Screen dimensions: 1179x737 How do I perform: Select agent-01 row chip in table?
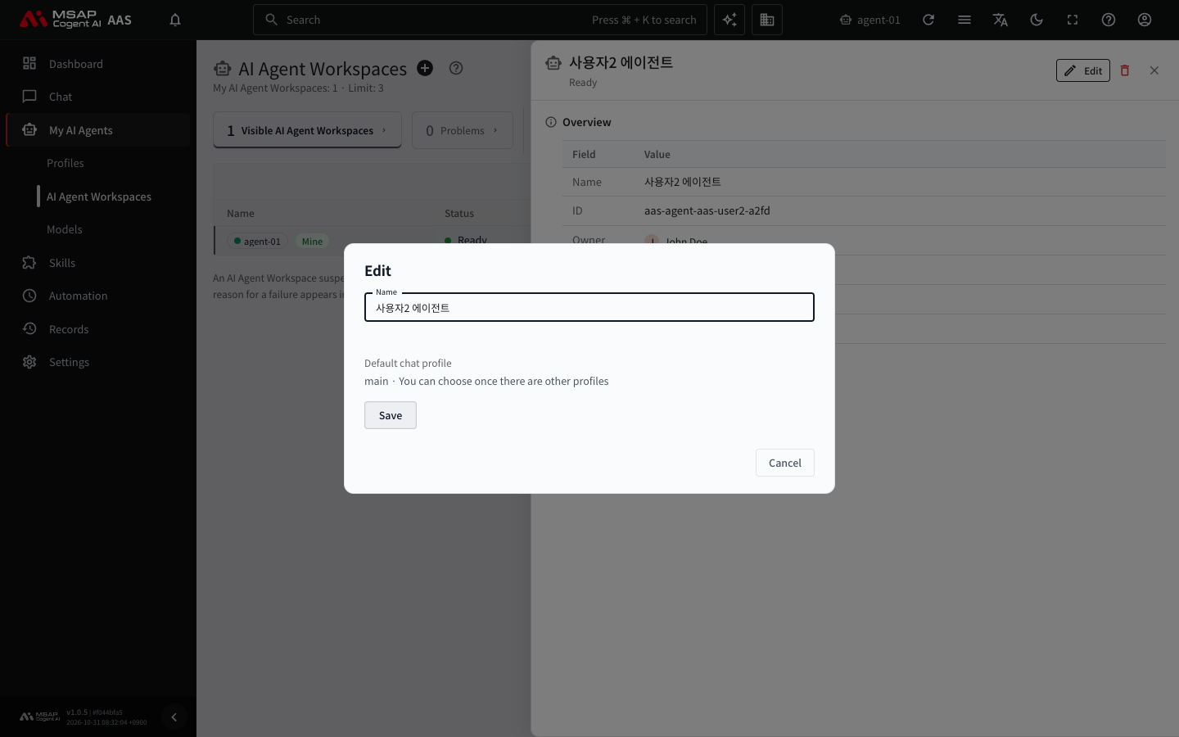click(257, 242)
